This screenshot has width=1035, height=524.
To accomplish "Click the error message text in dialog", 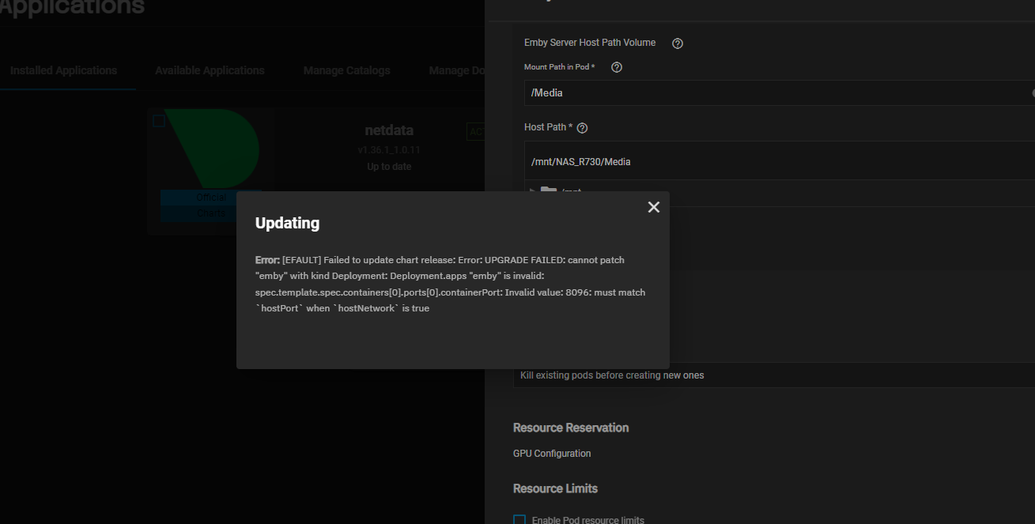I will point(451,284).
